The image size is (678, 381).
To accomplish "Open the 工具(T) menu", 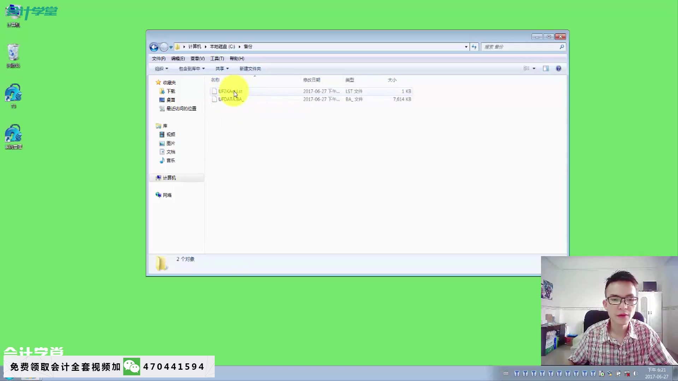I will coord(217,59).
